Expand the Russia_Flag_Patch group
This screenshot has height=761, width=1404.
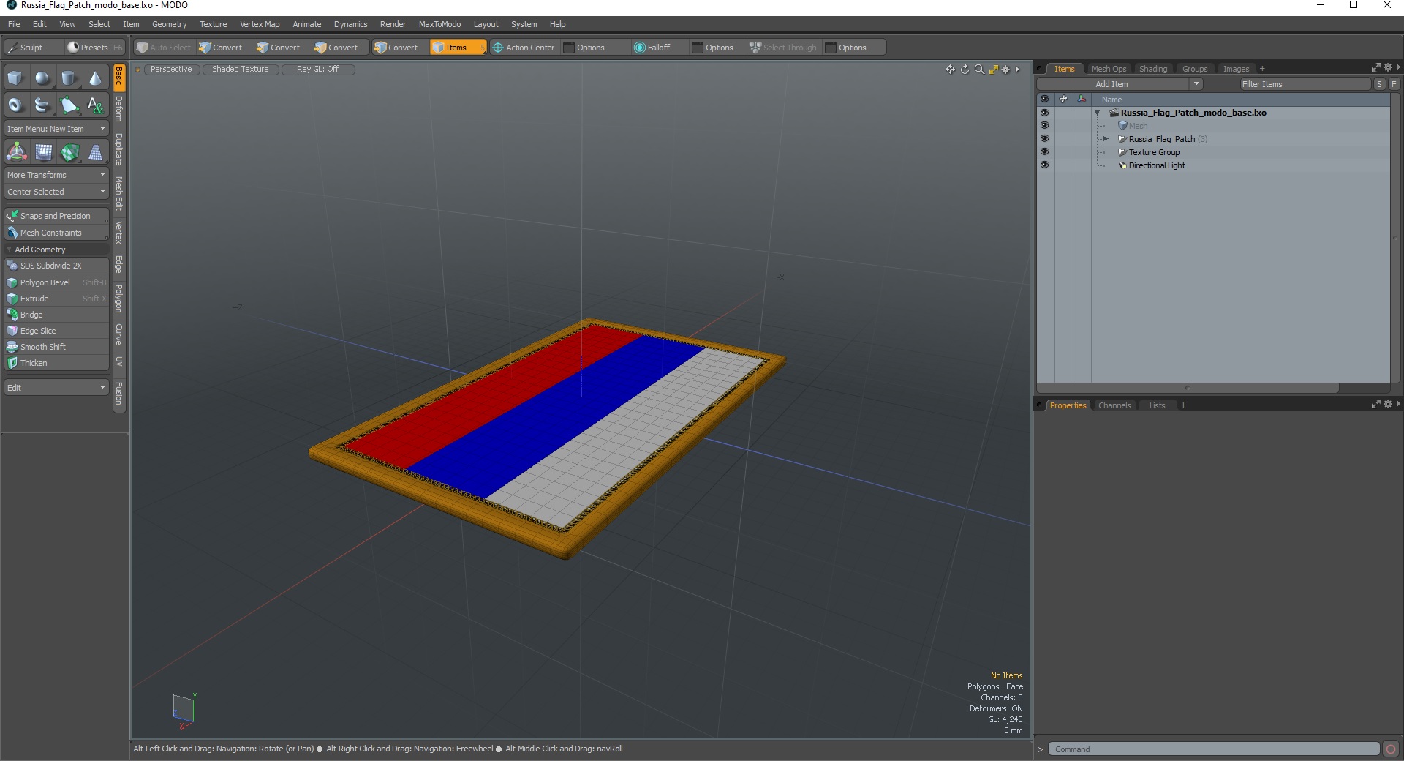click(1106, 139)
